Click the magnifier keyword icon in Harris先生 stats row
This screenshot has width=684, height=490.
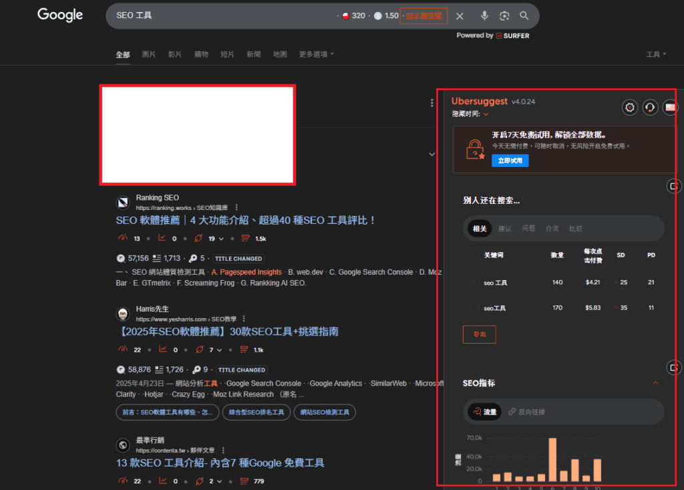[197, 370]
